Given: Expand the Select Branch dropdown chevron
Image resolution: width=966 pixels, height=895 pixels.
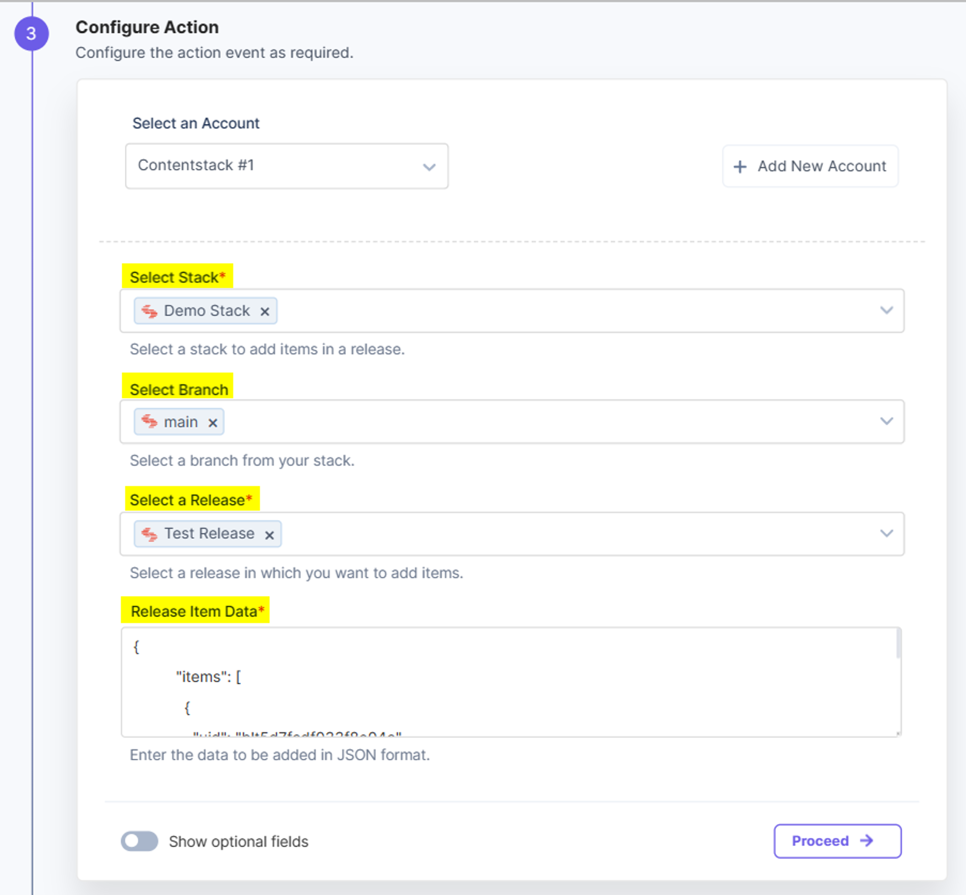Looking at the screenshot, I should 886,421.
